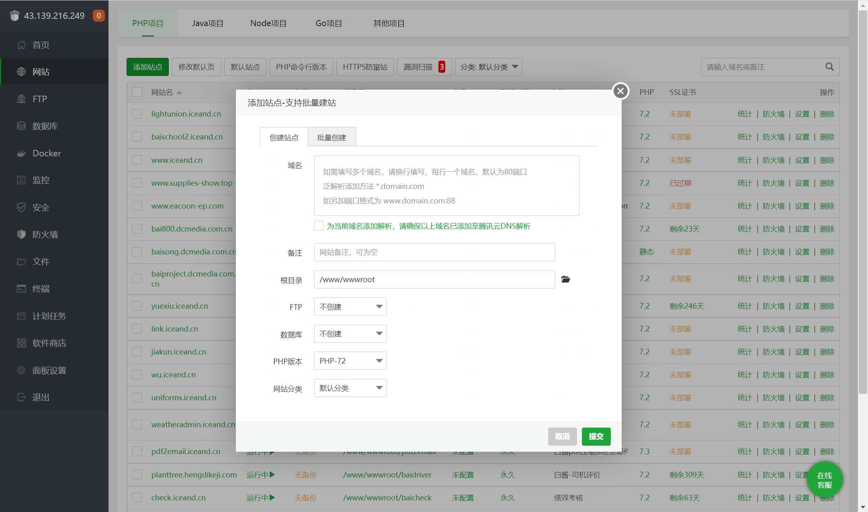Enable DNS resolution checkbox for domain
Image resolution: width=868 pixels, height=512 pixels.
coord(319,226)
